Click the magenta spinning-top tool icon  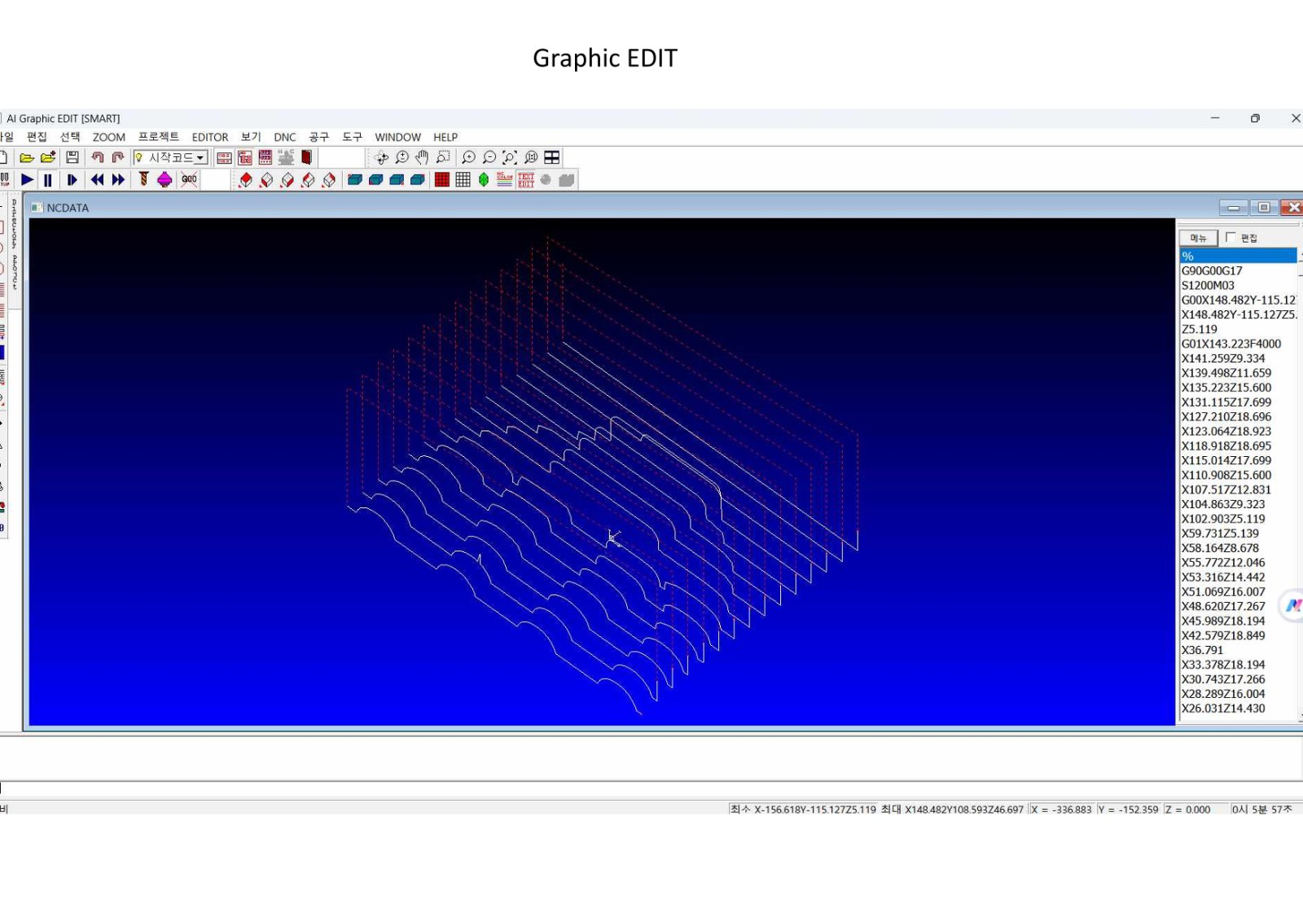165,180
